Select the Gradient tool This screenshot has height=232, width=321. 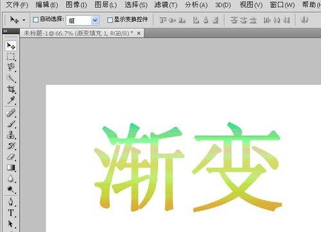point(11,168)
